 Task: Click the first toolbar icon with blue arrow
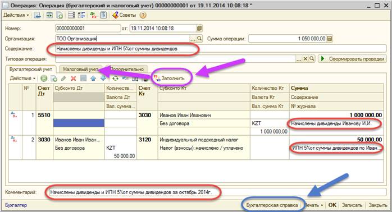coord(38,15)
